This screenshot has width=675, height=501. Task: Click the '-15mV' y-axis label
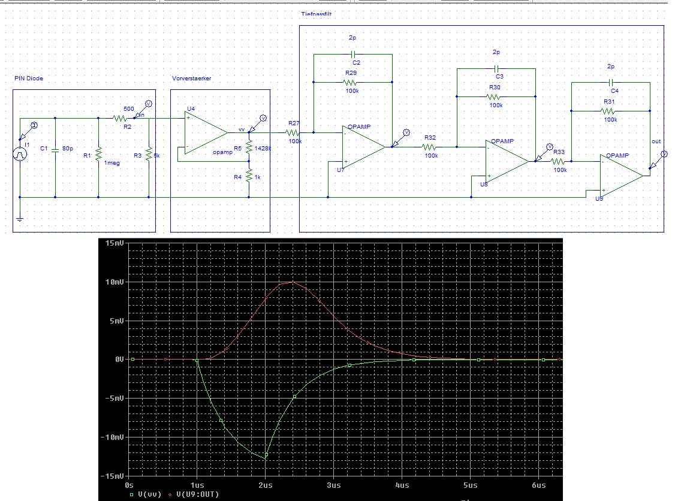[112, 476]
